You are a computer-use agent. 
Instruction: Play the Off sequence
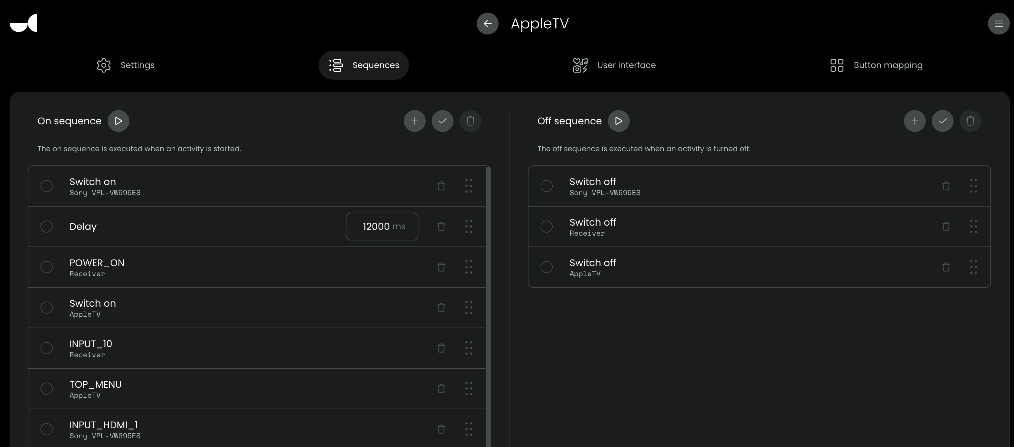tap(619, 121)
